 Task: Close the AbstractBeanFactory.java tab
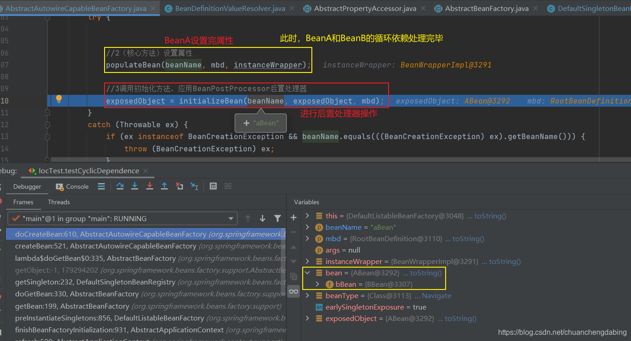536,8
